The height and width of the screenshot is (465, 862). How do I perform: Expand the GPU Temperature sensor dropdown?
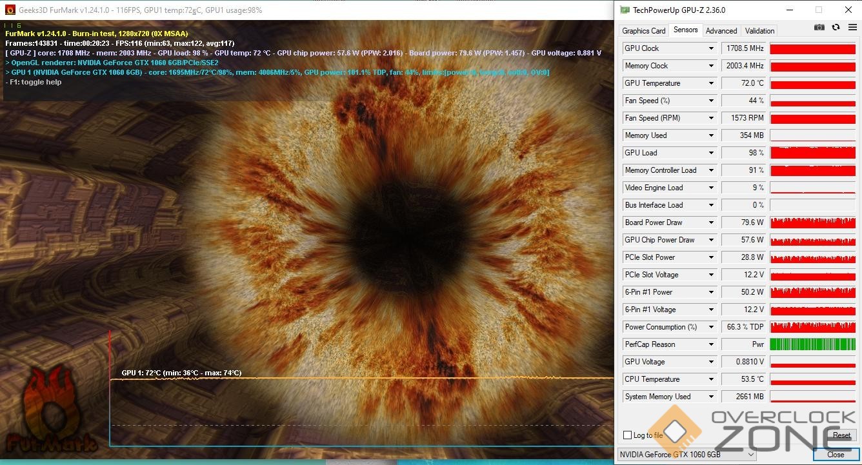click(712, 83)
